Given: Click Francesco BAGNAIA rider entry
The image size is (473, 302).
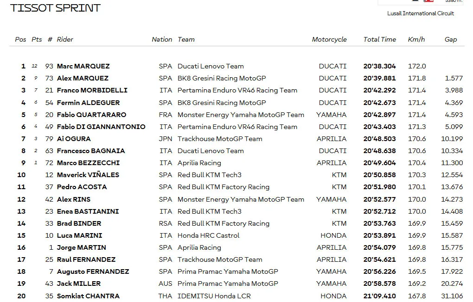Looking at the screenshot, I should pos(91,151).
